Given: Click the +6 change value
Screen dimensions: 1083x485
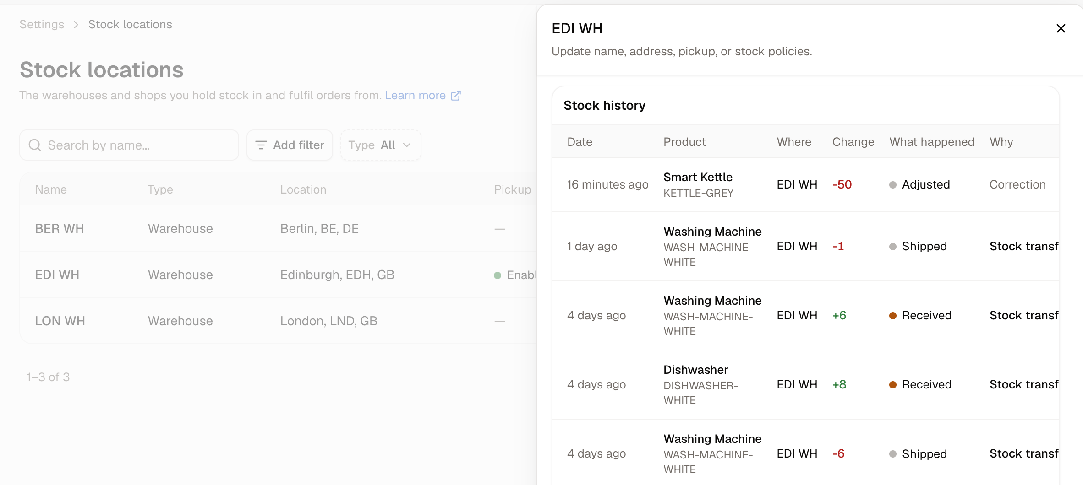Looking at the screenshot, I should tap(839, 315).
